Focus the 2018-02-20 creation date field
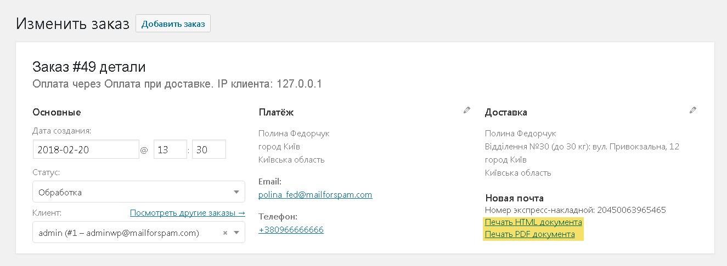 [86, 149]
